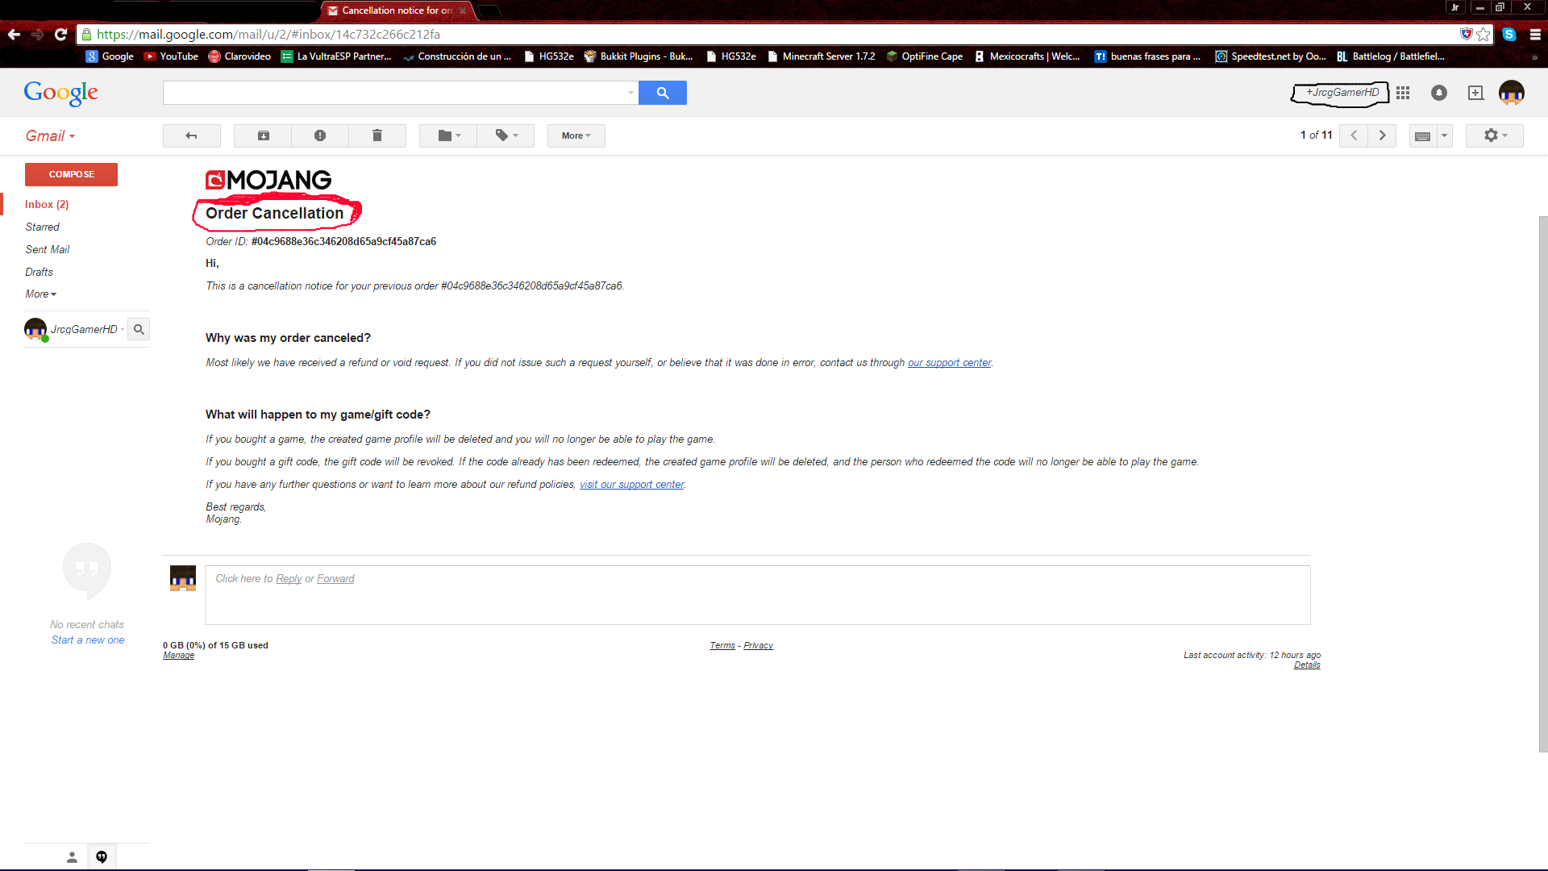Go to older message arrow

click(x=1382, y=135)
